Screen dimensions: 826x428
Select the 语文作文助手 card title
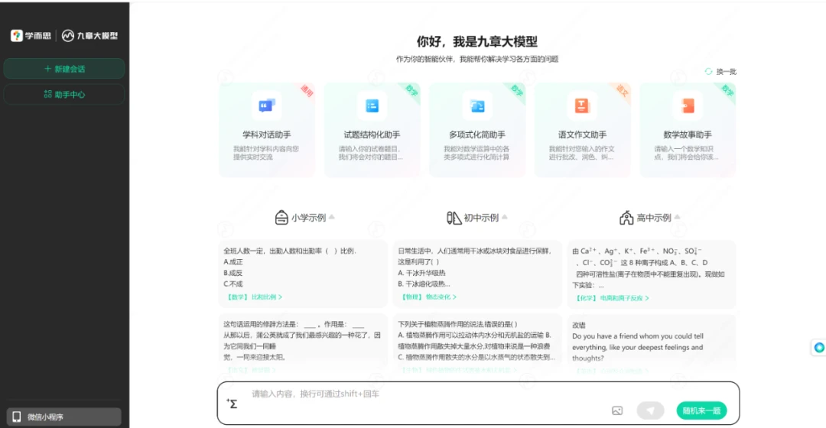tap(582, 135)
